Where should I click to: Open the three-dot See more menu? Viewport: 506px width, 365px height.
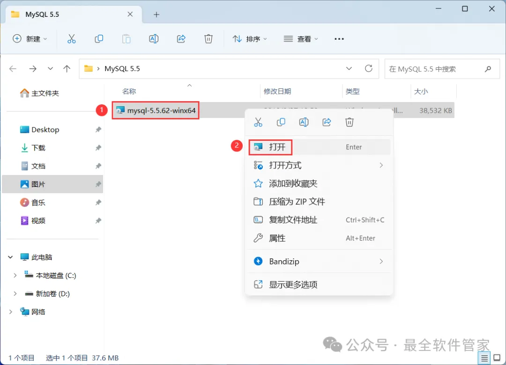click(x=339, y=39)
